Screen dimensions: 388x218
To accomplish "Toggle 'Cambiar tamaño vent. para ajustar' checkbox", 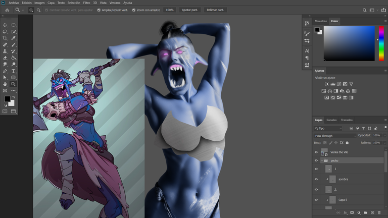I will coord(46,10).
